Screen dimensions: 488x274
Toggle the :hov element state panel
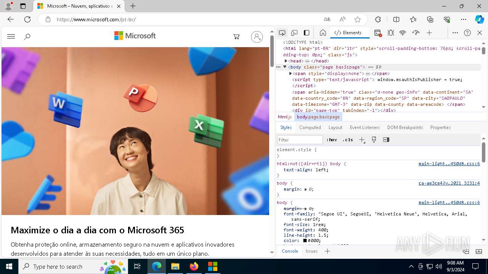coord(332,140)
